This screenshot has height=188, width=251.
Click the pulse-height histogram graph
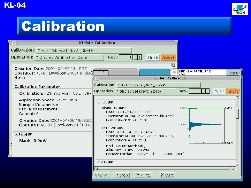[x=207, y=125]
